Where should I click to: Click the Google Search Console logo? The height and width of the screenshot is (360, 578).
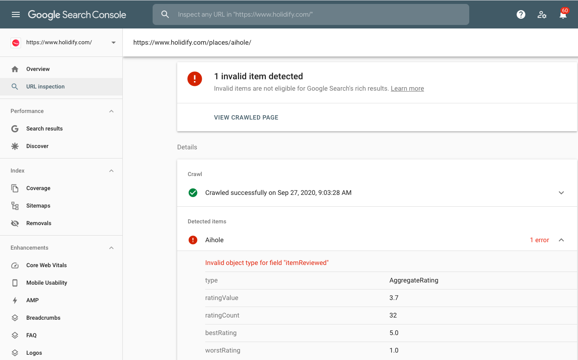pyautogui.click(x=77, y=14)
